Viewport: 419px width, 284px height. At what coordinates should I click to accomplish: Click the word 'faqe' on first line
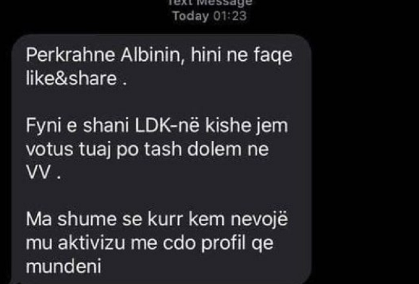pyautogui.click(x=273, y=56)
